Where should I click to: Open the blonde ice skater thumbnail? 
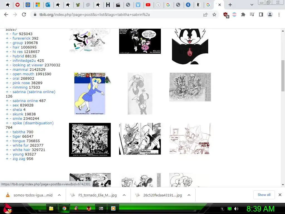90,94
